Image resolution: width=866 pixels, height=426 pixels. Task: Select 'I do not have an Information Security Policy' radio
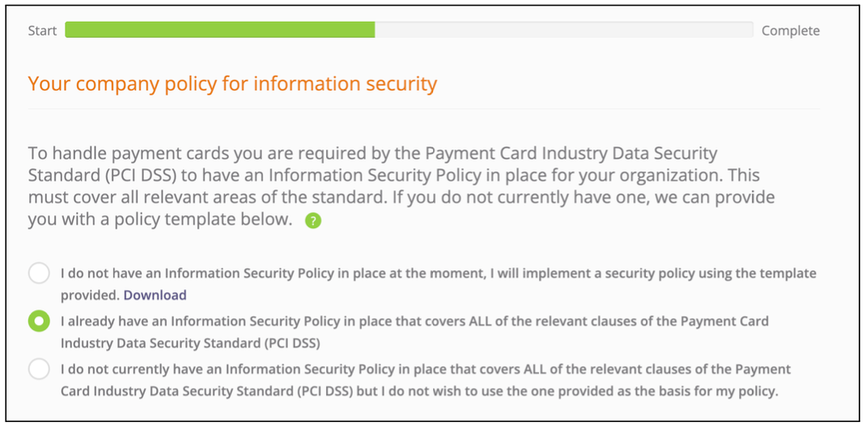click(x=39, y=273)
